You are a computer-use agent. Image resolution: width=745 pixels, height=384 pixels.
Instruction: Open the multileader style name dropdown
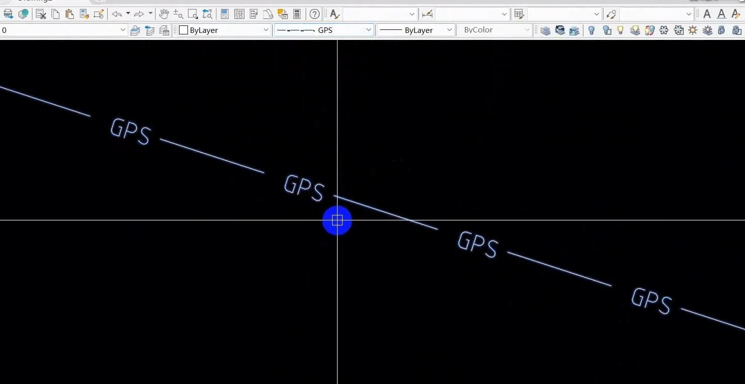[657, 14]
